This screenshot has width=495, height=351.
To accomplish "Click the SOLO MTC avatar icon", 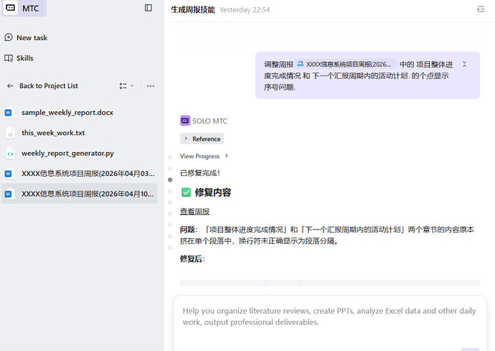I will tap(185, 121).
